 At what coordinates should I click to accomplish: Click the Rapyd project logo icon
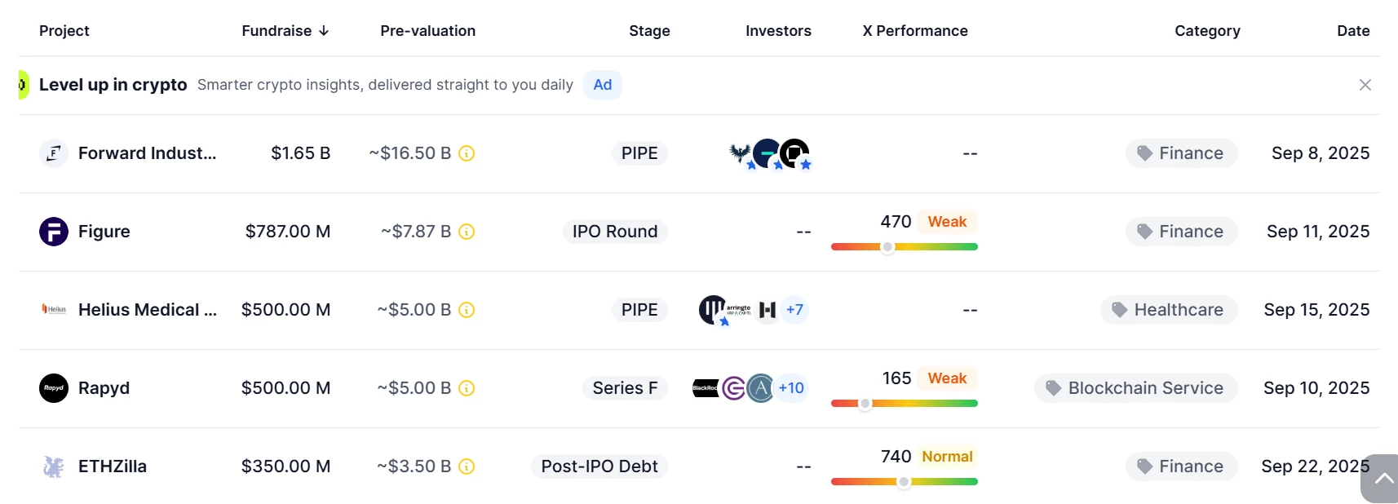pyautogui.click(x=54, y=388)
